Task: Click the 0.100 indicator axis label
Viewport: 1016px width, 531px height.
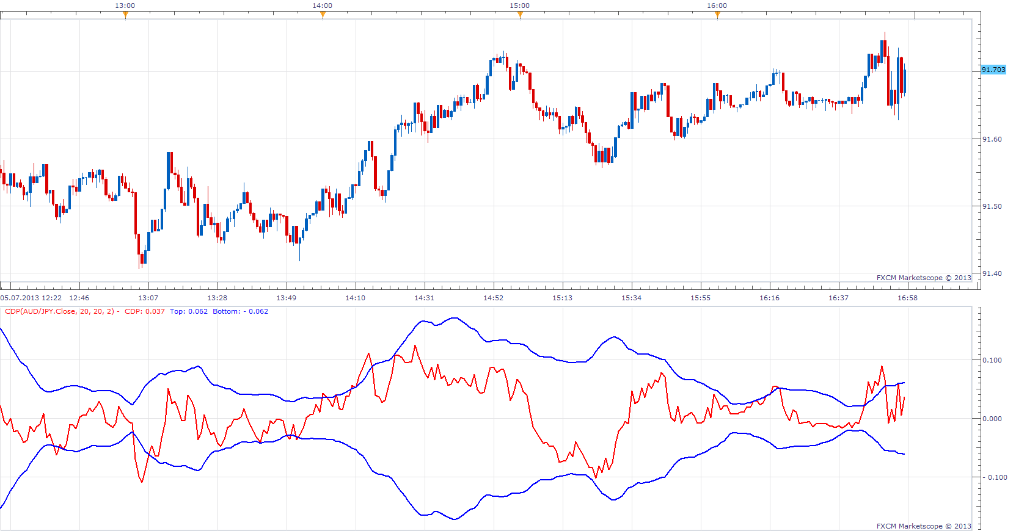Action: (992, 360)
